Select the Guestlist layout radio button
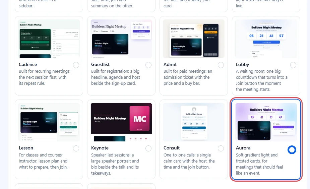The height and width of the screenshot is (189, 310). click(148, 65)
